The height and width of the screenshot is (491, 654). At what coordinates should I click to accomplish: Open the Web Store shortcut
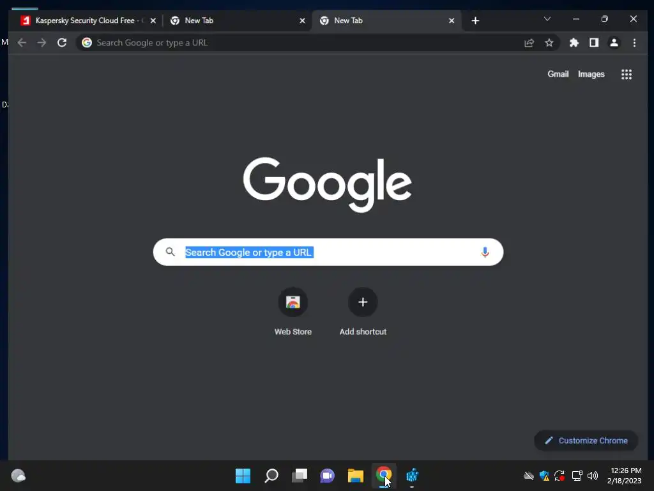pyautogui.click(x=293, y=311)
